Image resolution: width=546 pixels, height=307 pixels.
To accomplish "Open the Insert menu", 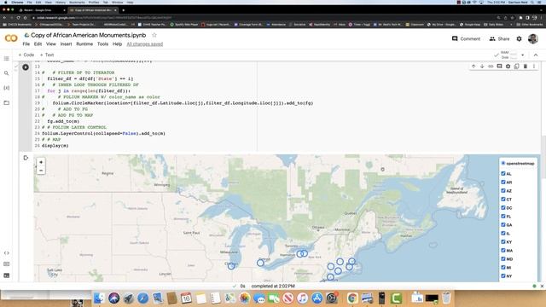I will pos(67,44).
